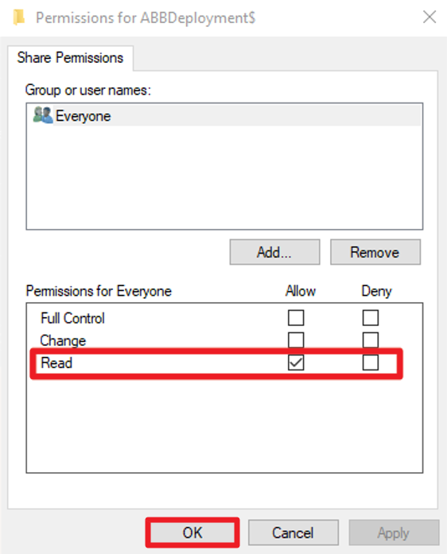
Task: Uncheck Allow for Read permission
Action: 296,363
